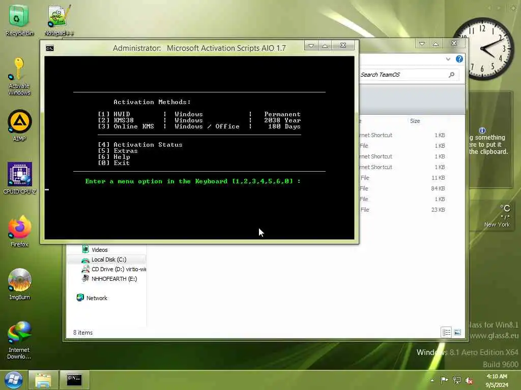The width and height of the screenshot is (521, 390).
Task: Switch Explorer to large icons view
Action: (x=457, y=332)
